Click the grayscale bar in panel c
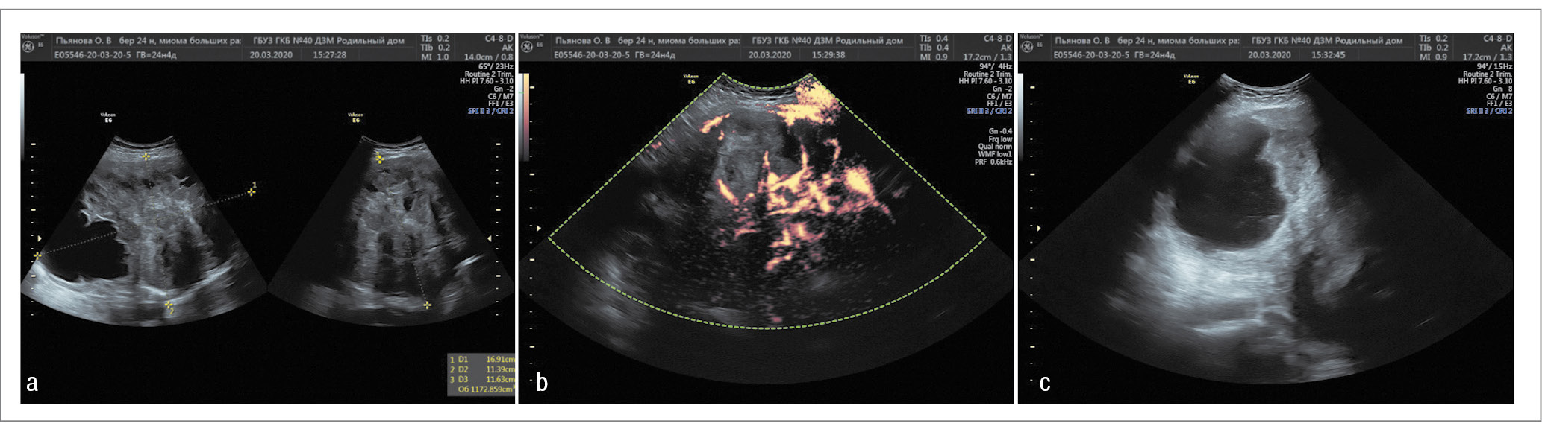This screenshot has height=423, width=1542. pyautogui.click(x=1023, y=115)
